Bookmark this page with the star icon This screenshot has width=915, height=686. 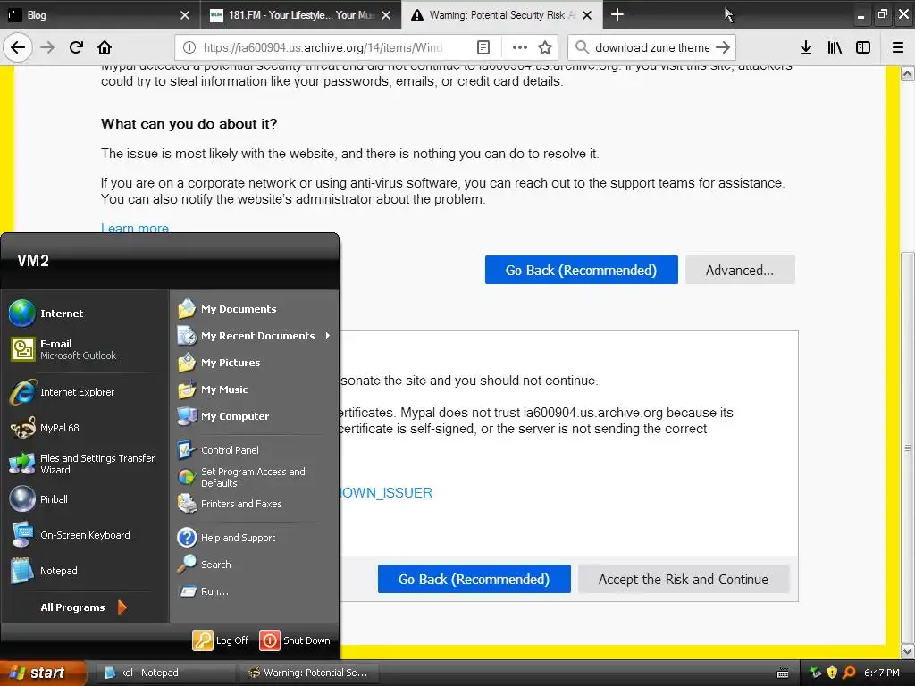545,47
